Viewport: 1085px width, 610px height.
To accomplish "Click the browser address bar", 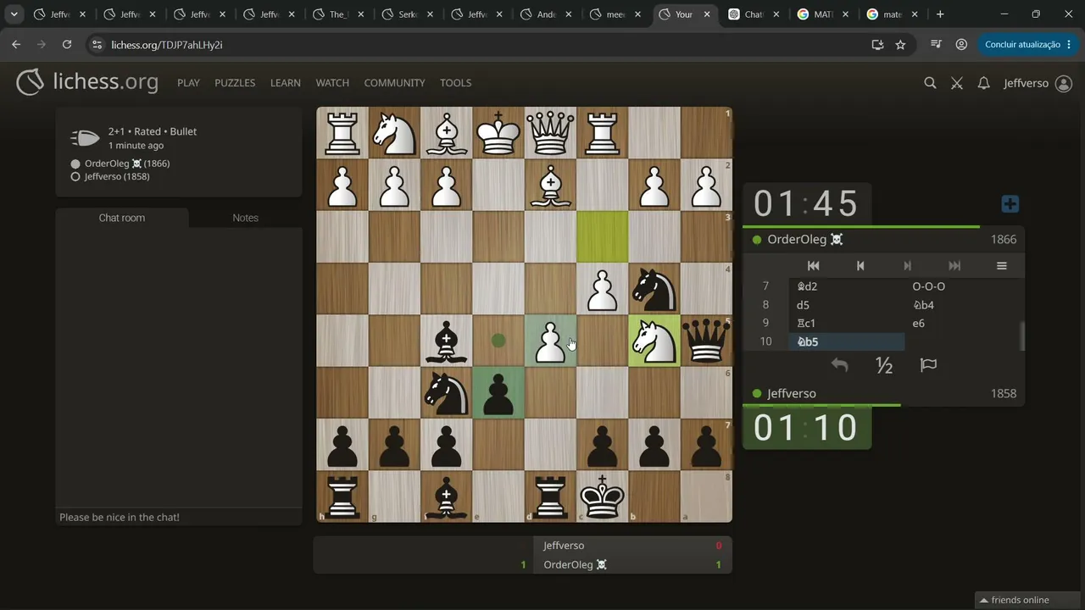I will click(483, 45).
